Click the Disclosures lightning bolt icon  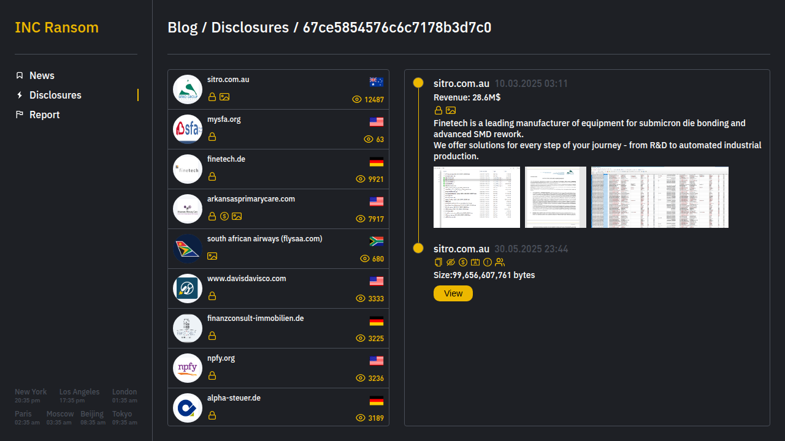(x=20, y=95)
